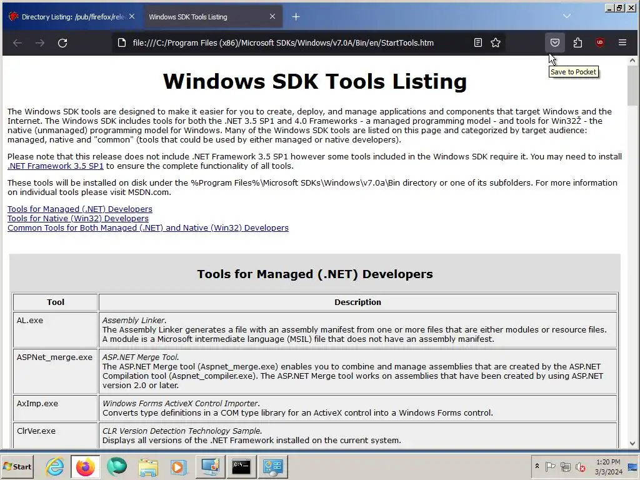The image size is (640, 480).
Task: Switch to the Directory Listing tab
Action: click(72, 17)
